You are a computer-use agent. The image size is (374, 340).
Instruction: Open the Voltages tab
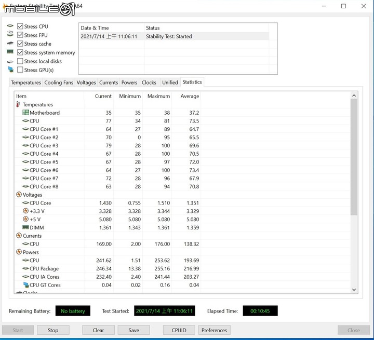tap(86, 83)
